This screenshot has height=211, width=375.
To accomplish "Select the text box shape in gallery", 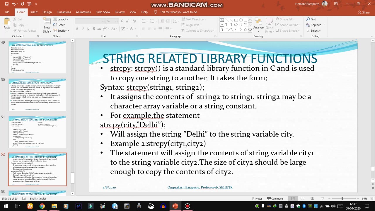I will pos(222,20).
